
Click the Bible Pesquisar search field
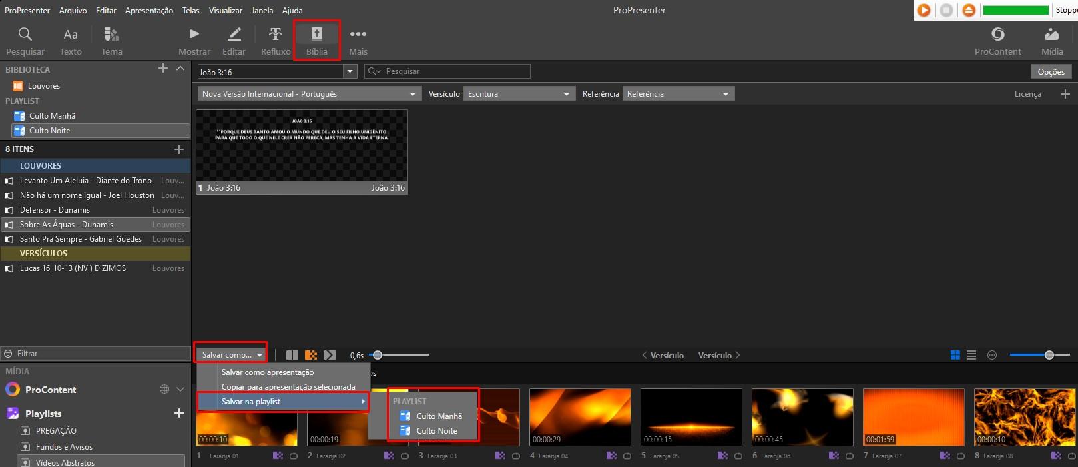(447, 71)
